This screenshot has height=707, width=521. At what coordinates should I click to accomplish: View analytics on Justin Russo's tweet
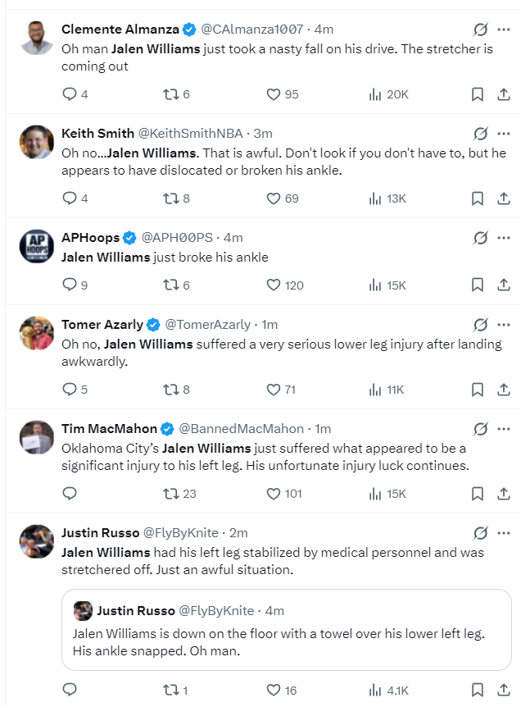(388, 691)
